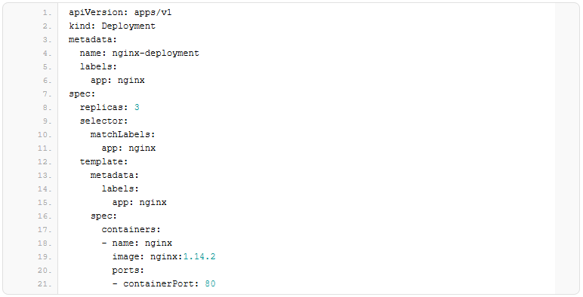Click the containers: key
Viewport: 583px width, 297px height.
click(131, 230)
